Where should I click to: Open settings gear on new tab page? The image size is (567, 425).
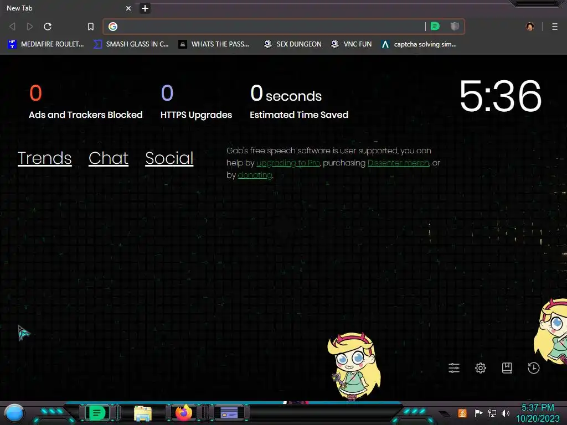(x=481, y=368)
